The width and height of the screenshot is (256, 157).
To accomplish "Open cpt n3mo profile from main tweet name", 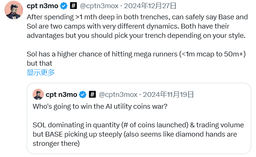I will tap(42, 6).
